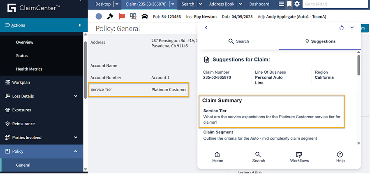This screenshot has height=174, width=370.
Task: Select General under Policy
Action: 23,165
